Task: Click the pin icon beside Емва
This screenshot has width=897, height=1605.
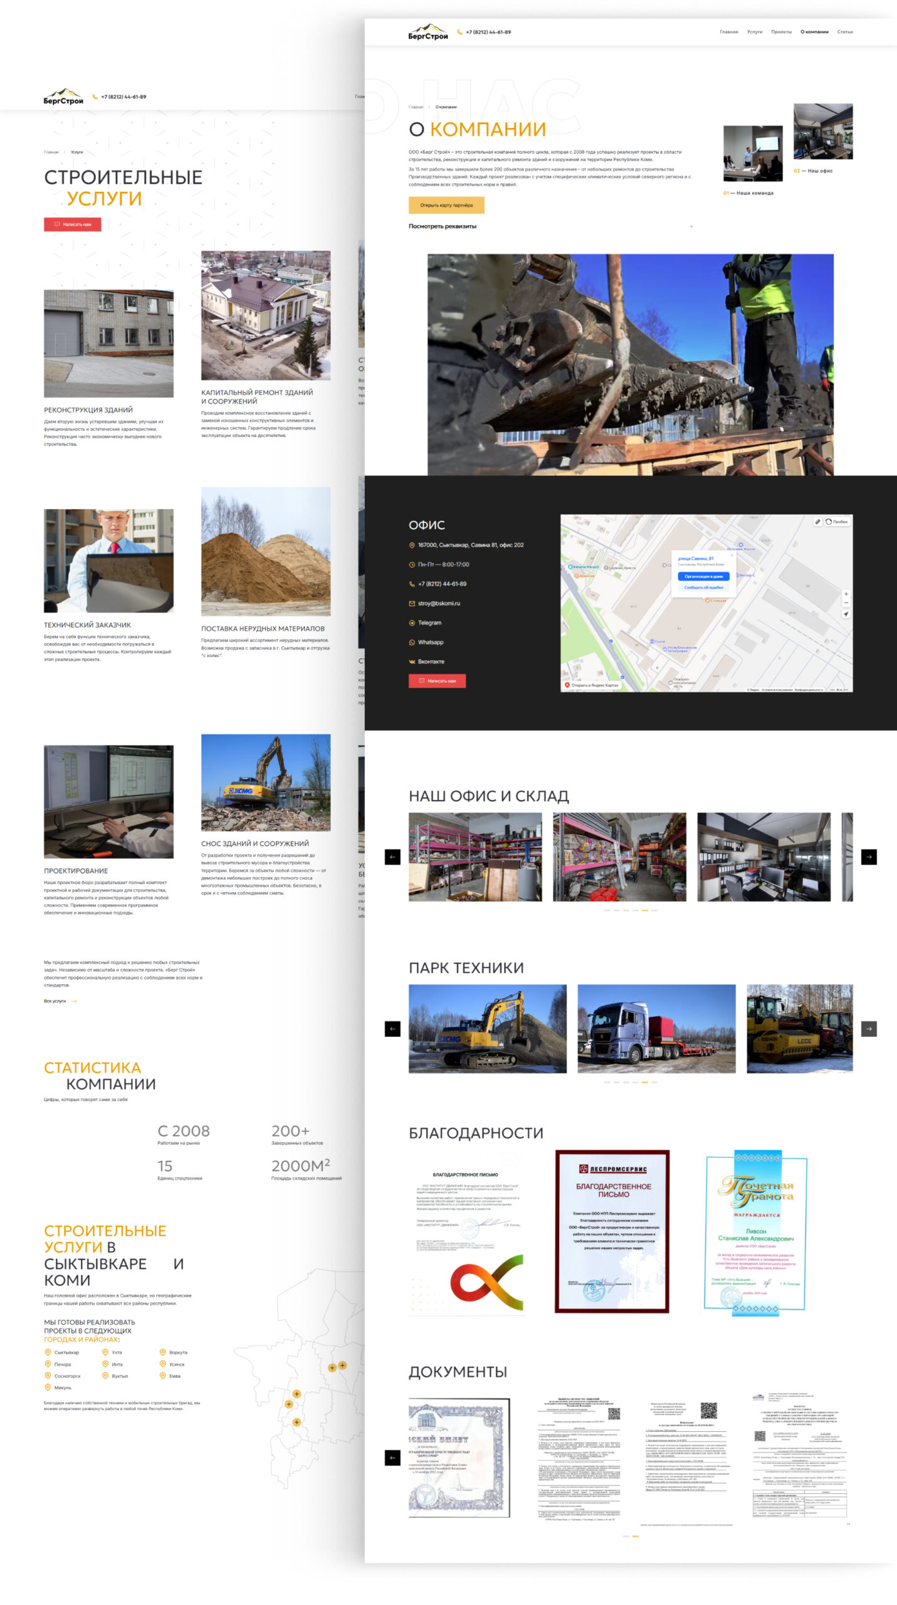Action: (162, 1376)
